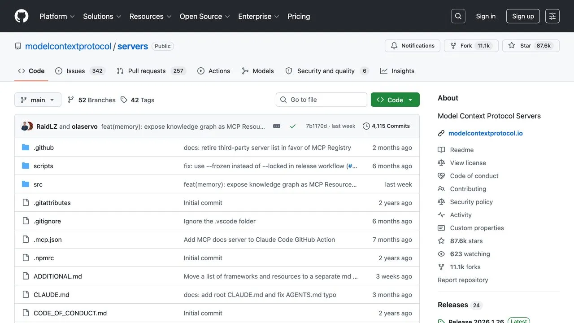The image size is (574, 323).
Task: Click the Contributing people icon
Action: 441,189
